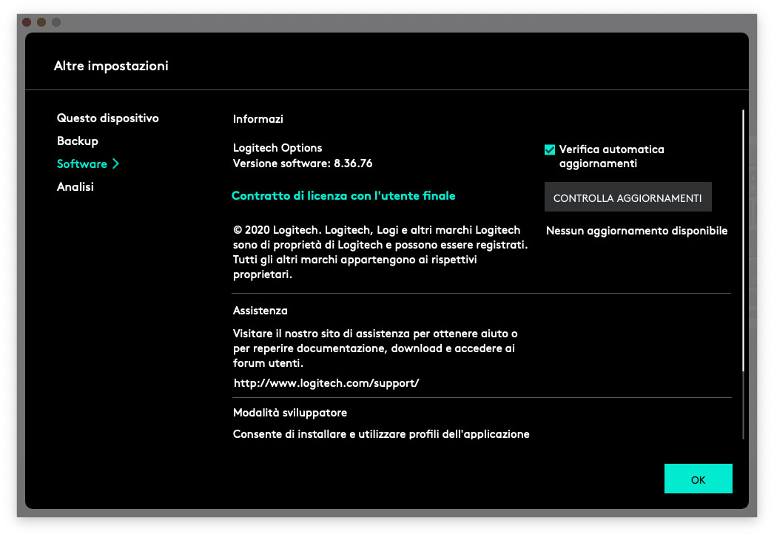Open Contratto di licenza con l'utente finale

[343, 195]
